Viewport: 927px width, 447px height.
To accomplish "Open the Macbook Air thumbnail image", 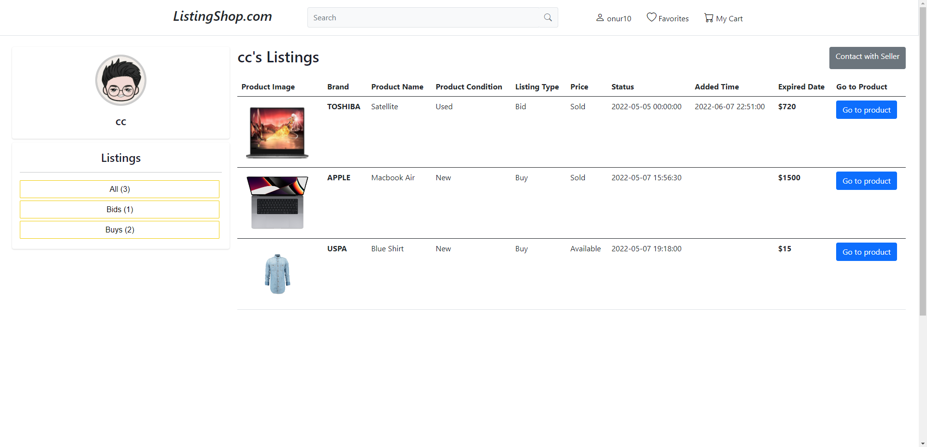I will tap(277, 202).
